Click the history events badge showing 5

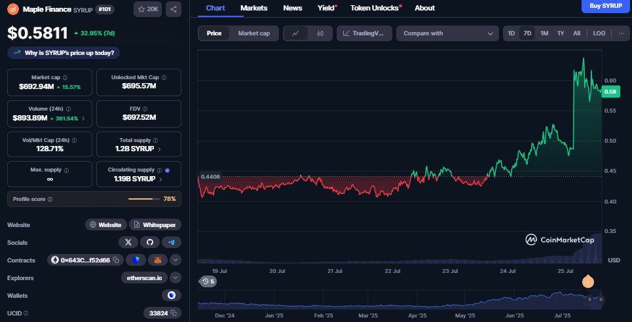tap(207, 281)
